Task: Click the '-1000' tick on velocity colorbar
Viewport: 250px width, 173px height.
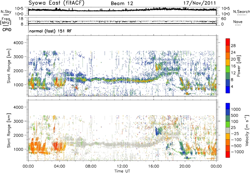Action: (x=237, y=152)
